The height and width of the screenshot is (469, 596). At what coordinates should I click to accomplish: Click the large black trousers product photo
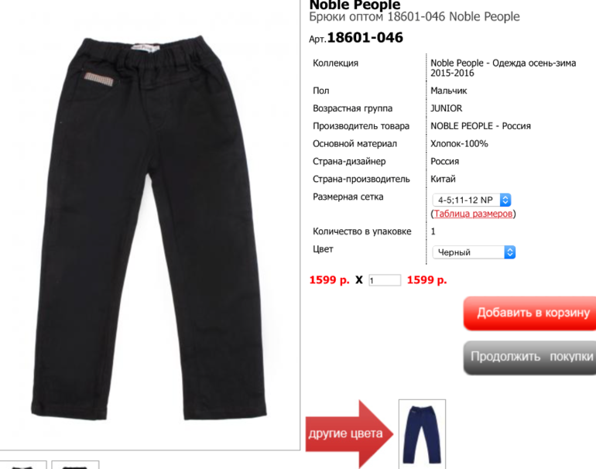pos(149,228)
